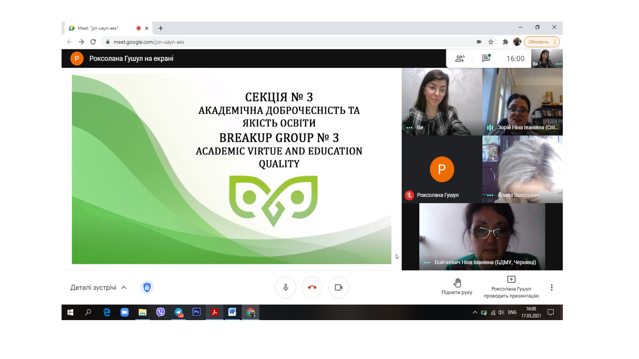The height and width of the screenshot is (359, 639).
Task: Open Photoshop from the taskbar
Action: coord(196,312)
